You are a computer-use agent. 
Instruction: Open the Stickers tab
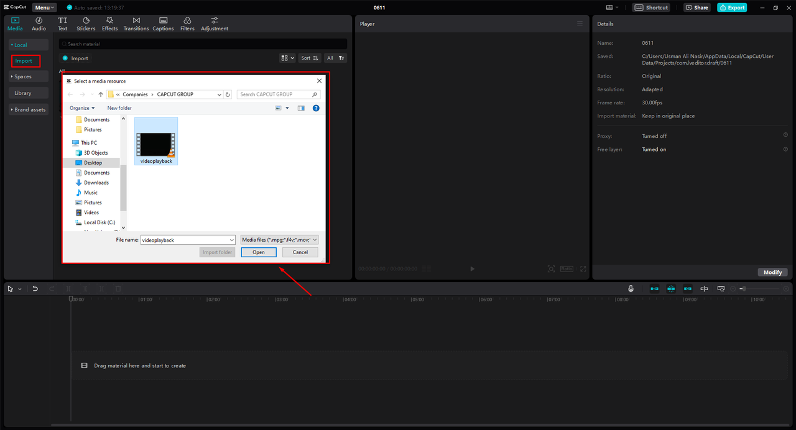pyautogui.click(x=86, y=24)
